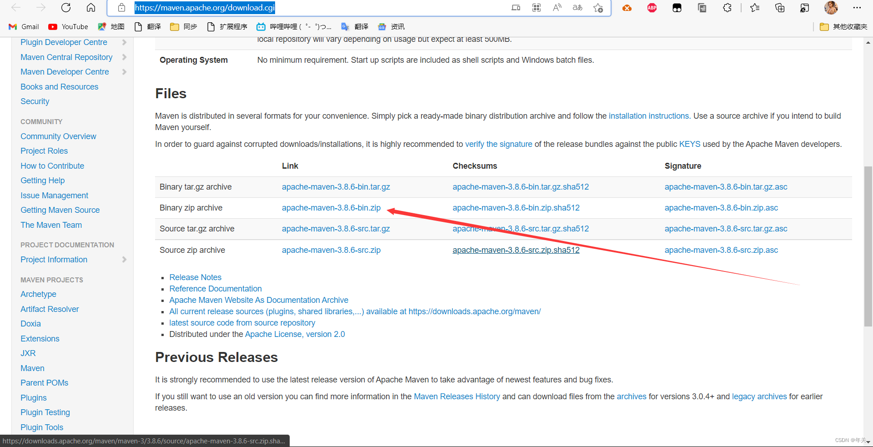Open latest source code from source repository
The image size is (873, 447).
point(242,323)
